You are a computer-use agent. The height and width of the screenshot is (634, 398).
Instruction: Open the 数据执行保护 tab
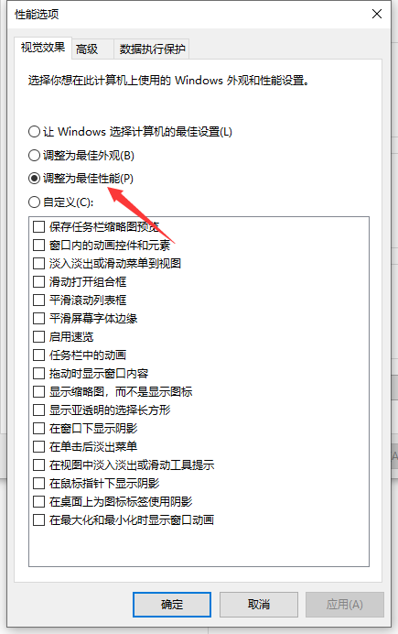pos(152,49)
